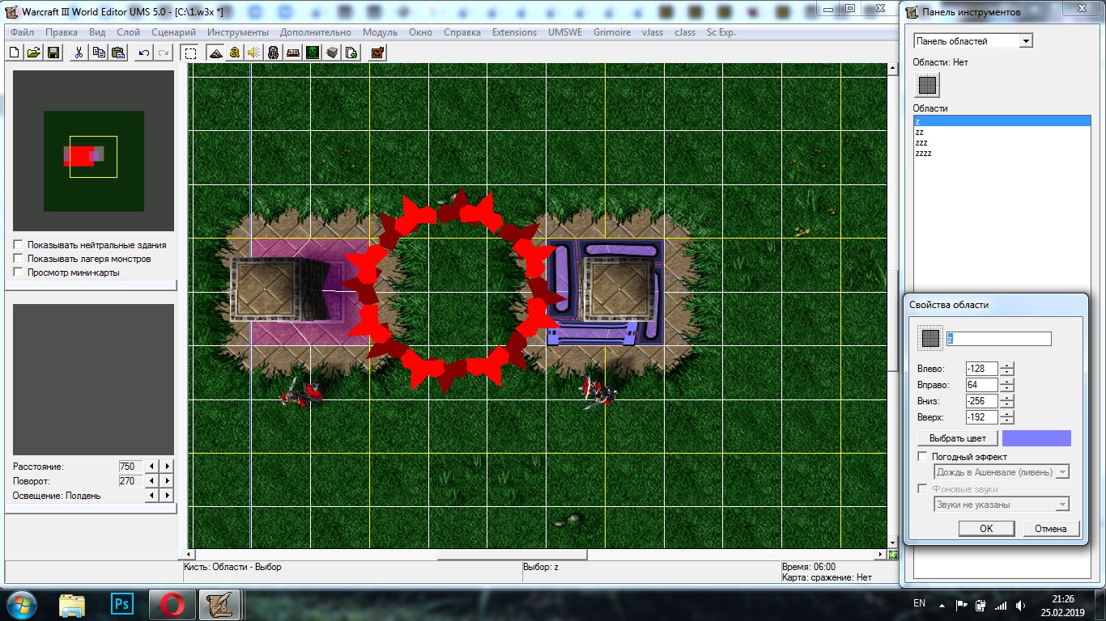Image resolution: width=1106 pixels, height=621 pixels.
Task: Increase the 'Влево' value with up arrow
Action: (1006, 365)
